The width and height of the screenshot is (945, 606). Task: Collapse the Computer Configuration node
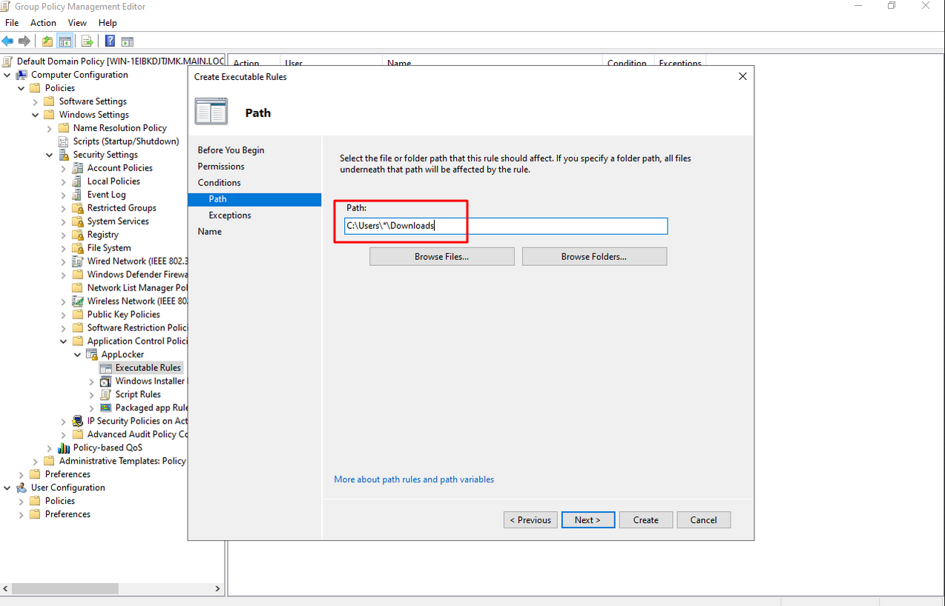point(8,75)
